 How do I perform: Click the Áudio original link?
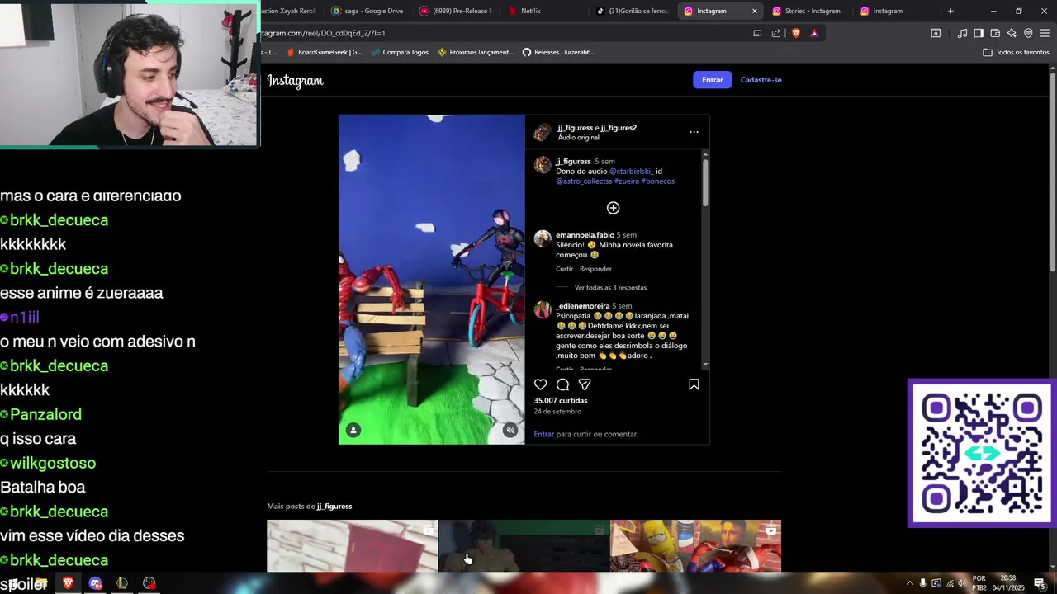[x=578, y=138]
